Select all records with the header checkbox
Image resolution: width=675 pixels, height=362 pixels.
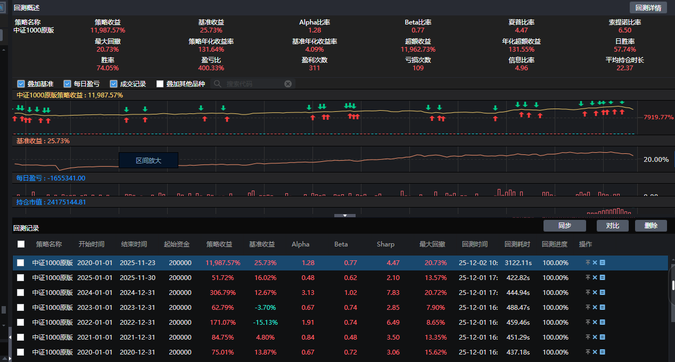coord(21,244)
